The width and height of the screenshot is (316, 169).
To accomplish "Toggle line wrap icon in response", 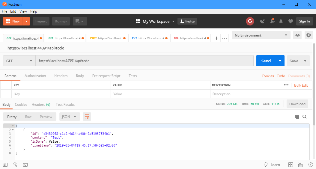I will click(87, 117).
